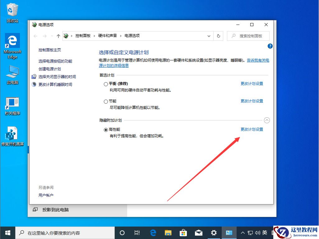Open the address bar dropdown arrow
The image size is (319, 239).
[209, 36]
